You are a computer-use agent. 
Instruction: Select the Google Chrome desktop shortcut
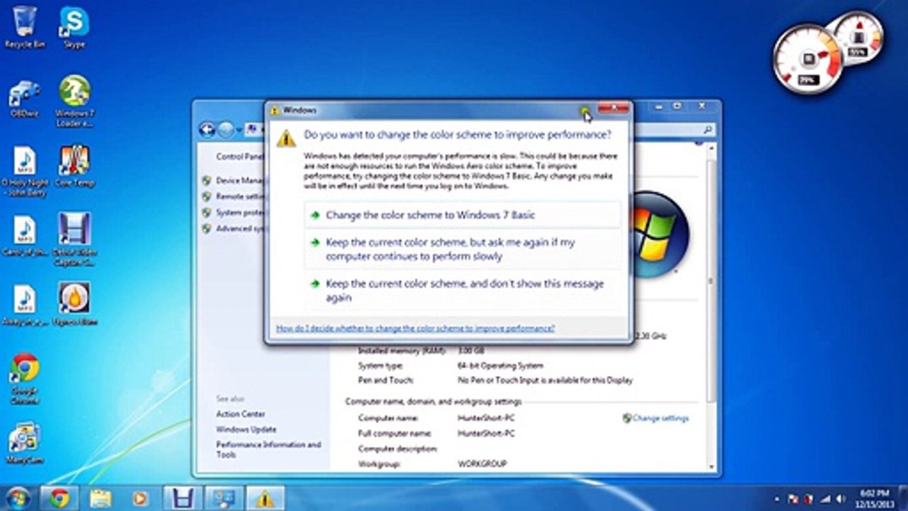click(25, 379)
